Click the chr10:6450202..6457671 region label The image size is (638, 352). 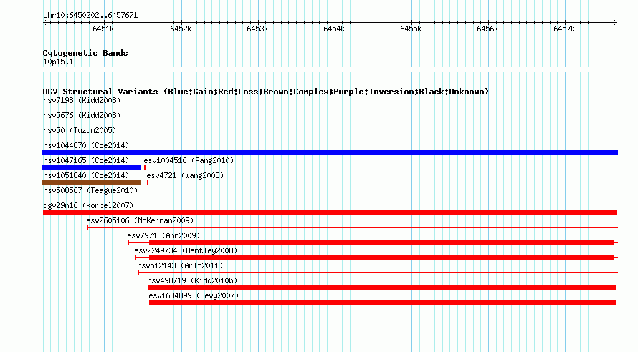(90, 16)
